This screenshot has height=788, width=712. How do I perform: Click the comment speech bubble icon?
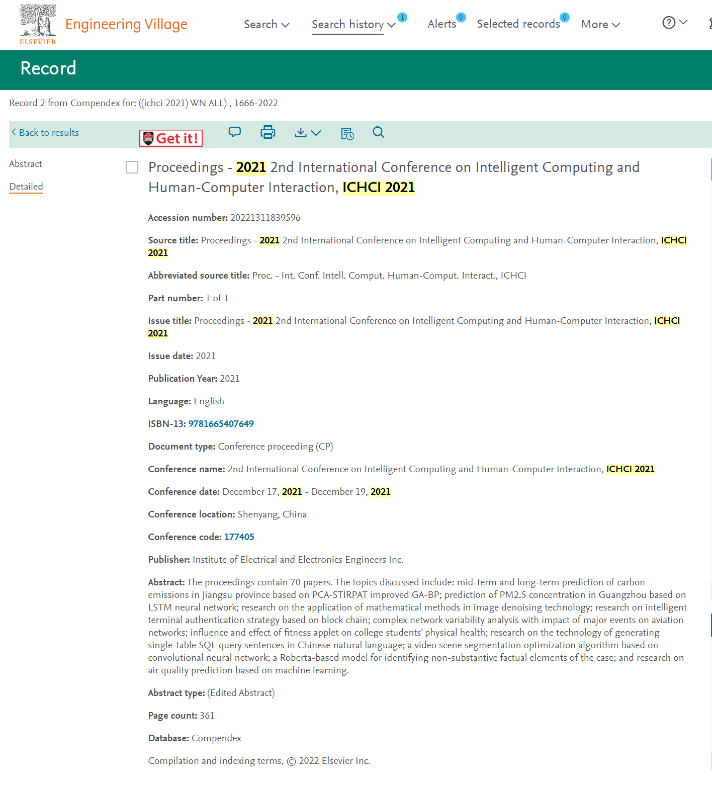(x=235, y=132)
